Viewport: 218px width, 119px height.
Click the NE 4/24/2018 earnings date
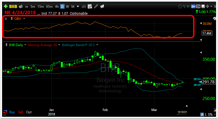(x=20, y=12)
